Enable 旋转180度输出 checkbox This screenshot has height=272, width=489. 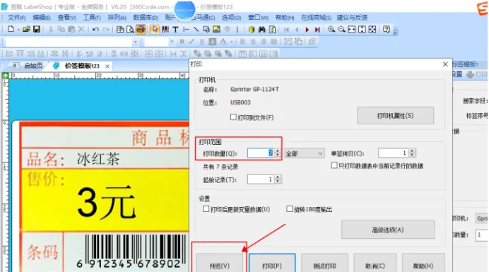coord(290,209)
